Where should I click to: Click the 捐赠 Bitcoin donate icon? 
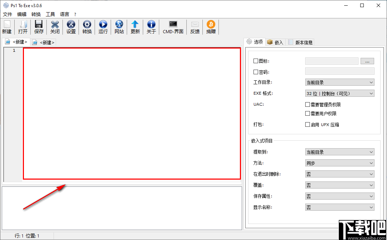click(211, 27)
